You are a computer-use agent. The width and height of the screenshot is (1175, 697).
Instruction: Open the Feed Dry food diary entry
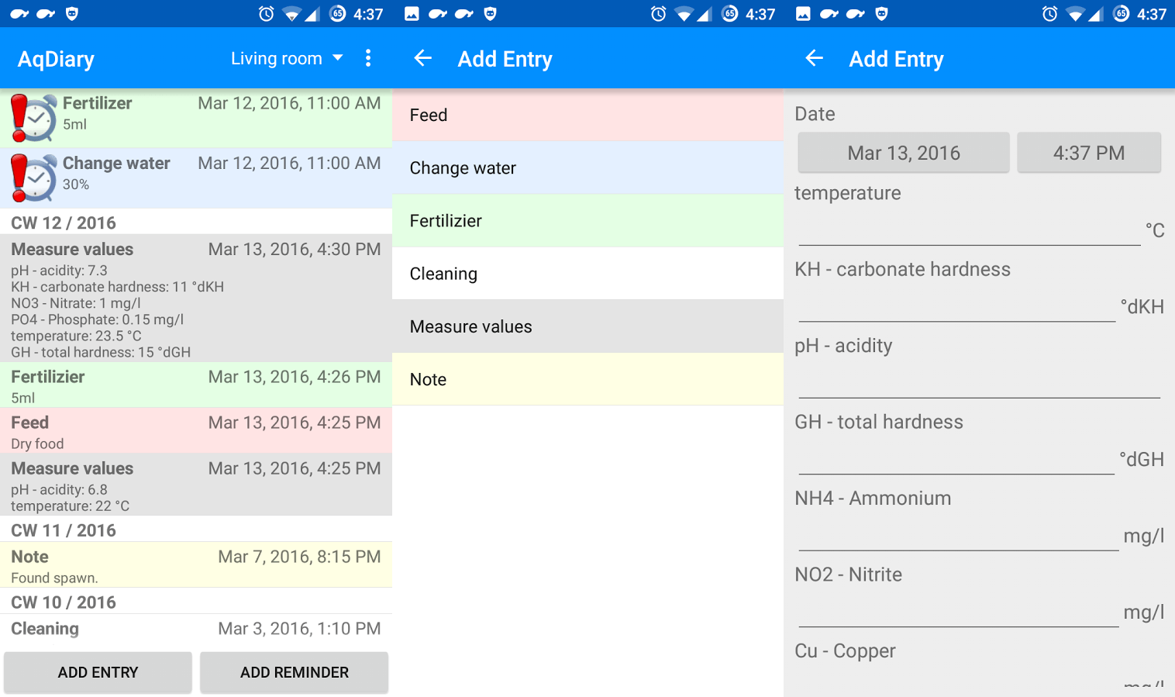pos(196,431)
